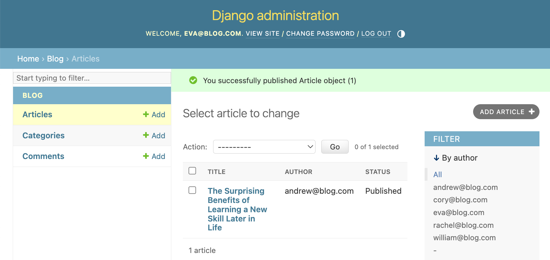This screenshot has height=260, width=550.
Task: Sort by Status column header
Action: point(378,172)
